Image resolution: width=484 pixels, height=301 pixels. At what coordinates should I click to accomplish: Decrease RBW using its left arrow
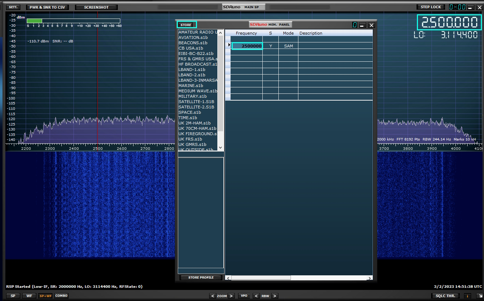click(x=256, y=296)
